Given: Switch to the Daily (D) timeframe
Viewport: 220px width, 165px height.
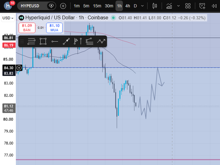Looking at the screenshot, I should click(135, 6).
